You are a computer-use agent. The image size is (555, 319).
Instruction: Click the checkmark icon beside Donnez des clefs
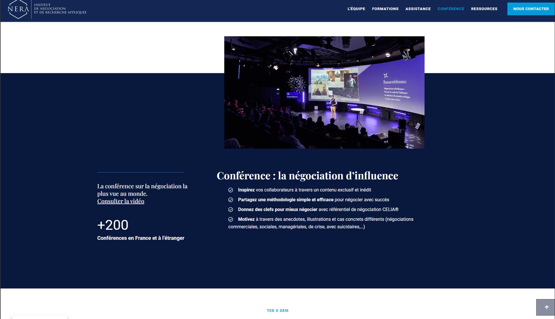point(231,210)
